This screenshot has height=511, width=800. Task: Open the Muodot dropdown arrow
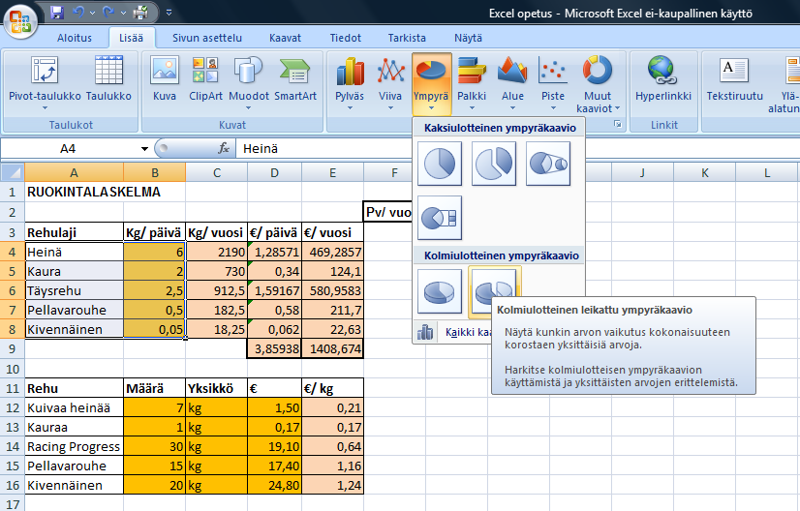(x=249, y=107)
